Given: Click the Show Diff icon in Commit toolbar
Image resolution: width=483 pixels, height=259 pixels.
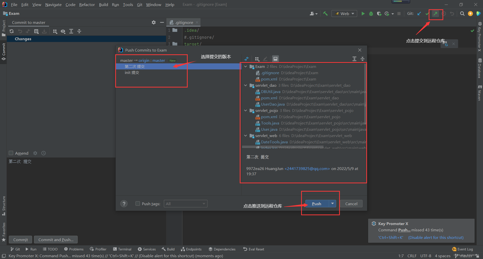Looking at the screenshot, I should pos(36,31).
